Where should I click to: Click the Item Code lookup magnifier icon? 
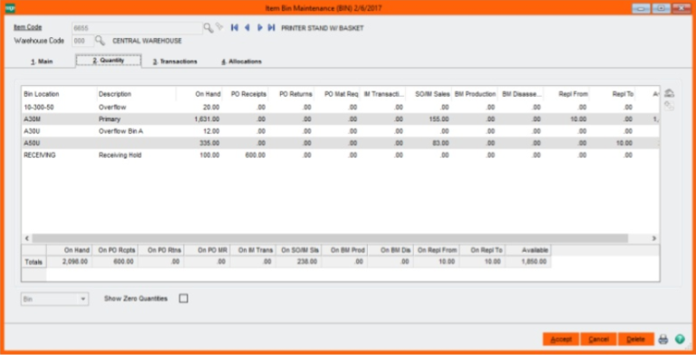point(208,27)
